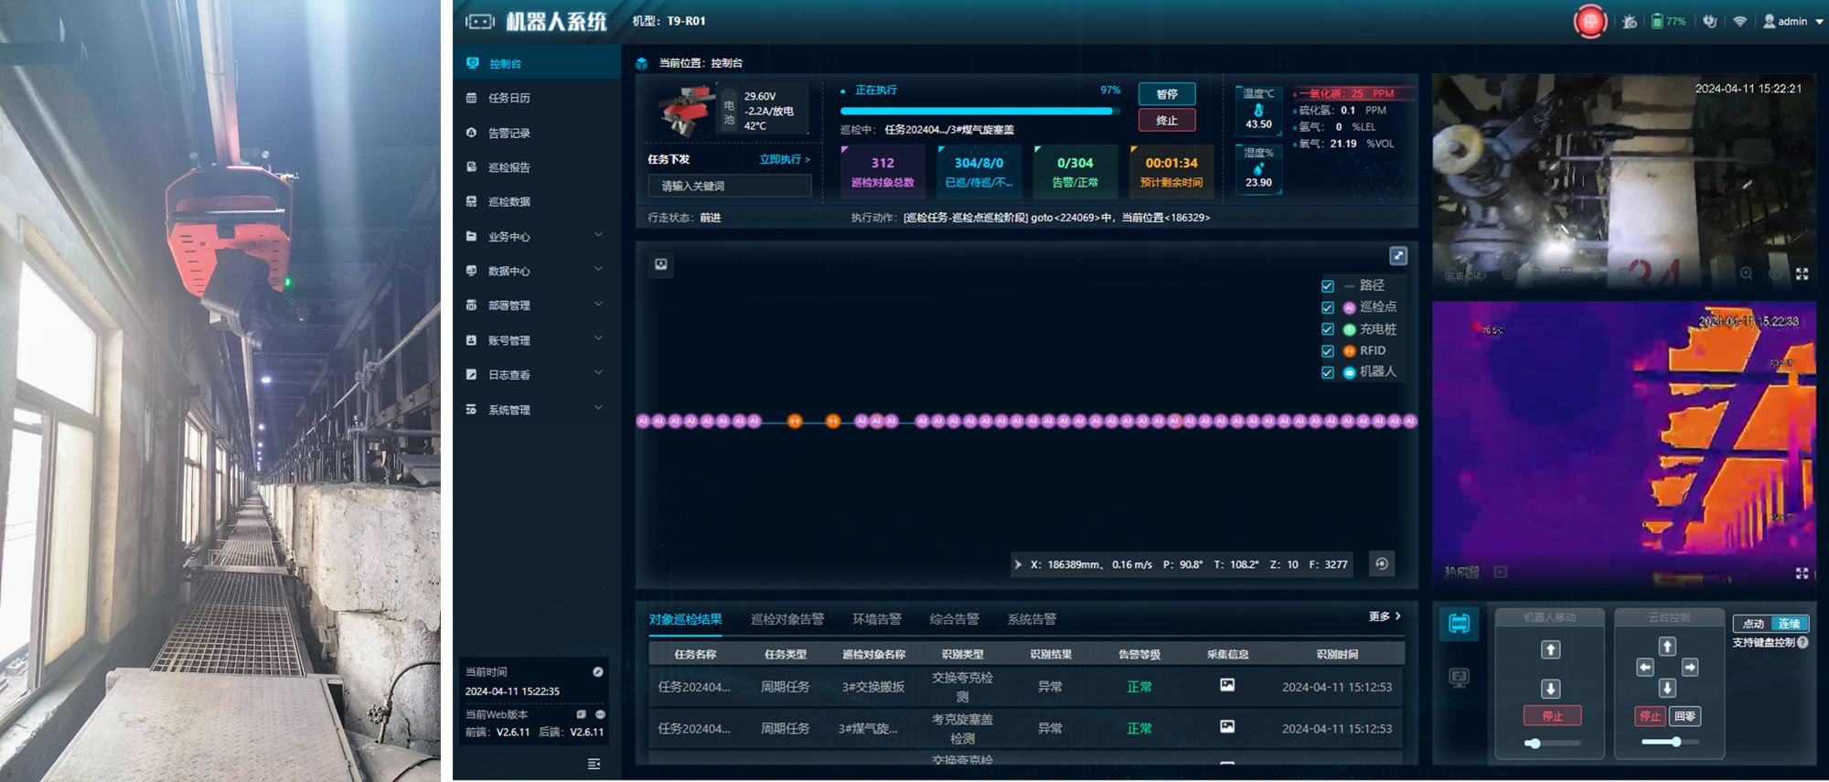
Task: Click gimbal control left arrow
Action: (x=1645, y=668)
